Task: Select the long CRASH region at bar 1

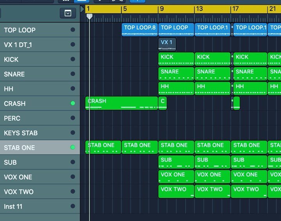Action: (x=121, y=103)
